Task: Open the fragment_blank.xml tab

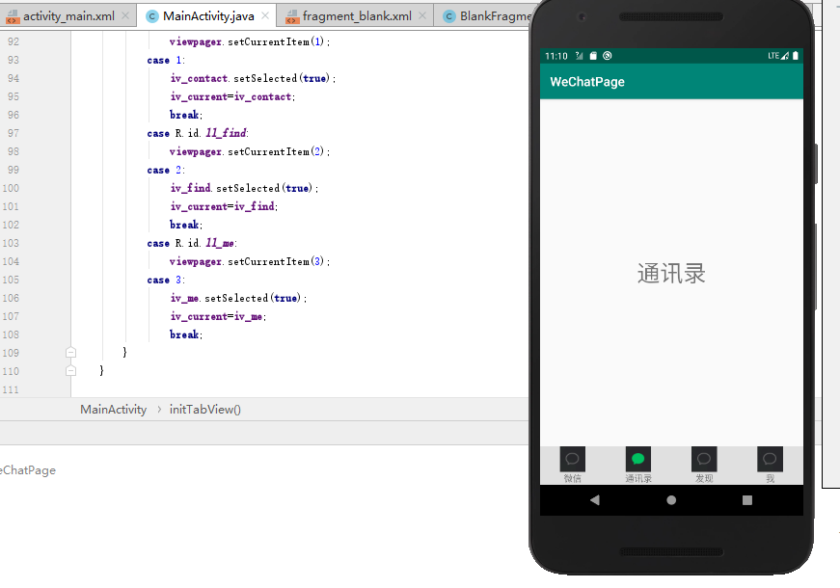Action: tap(357, 16)
